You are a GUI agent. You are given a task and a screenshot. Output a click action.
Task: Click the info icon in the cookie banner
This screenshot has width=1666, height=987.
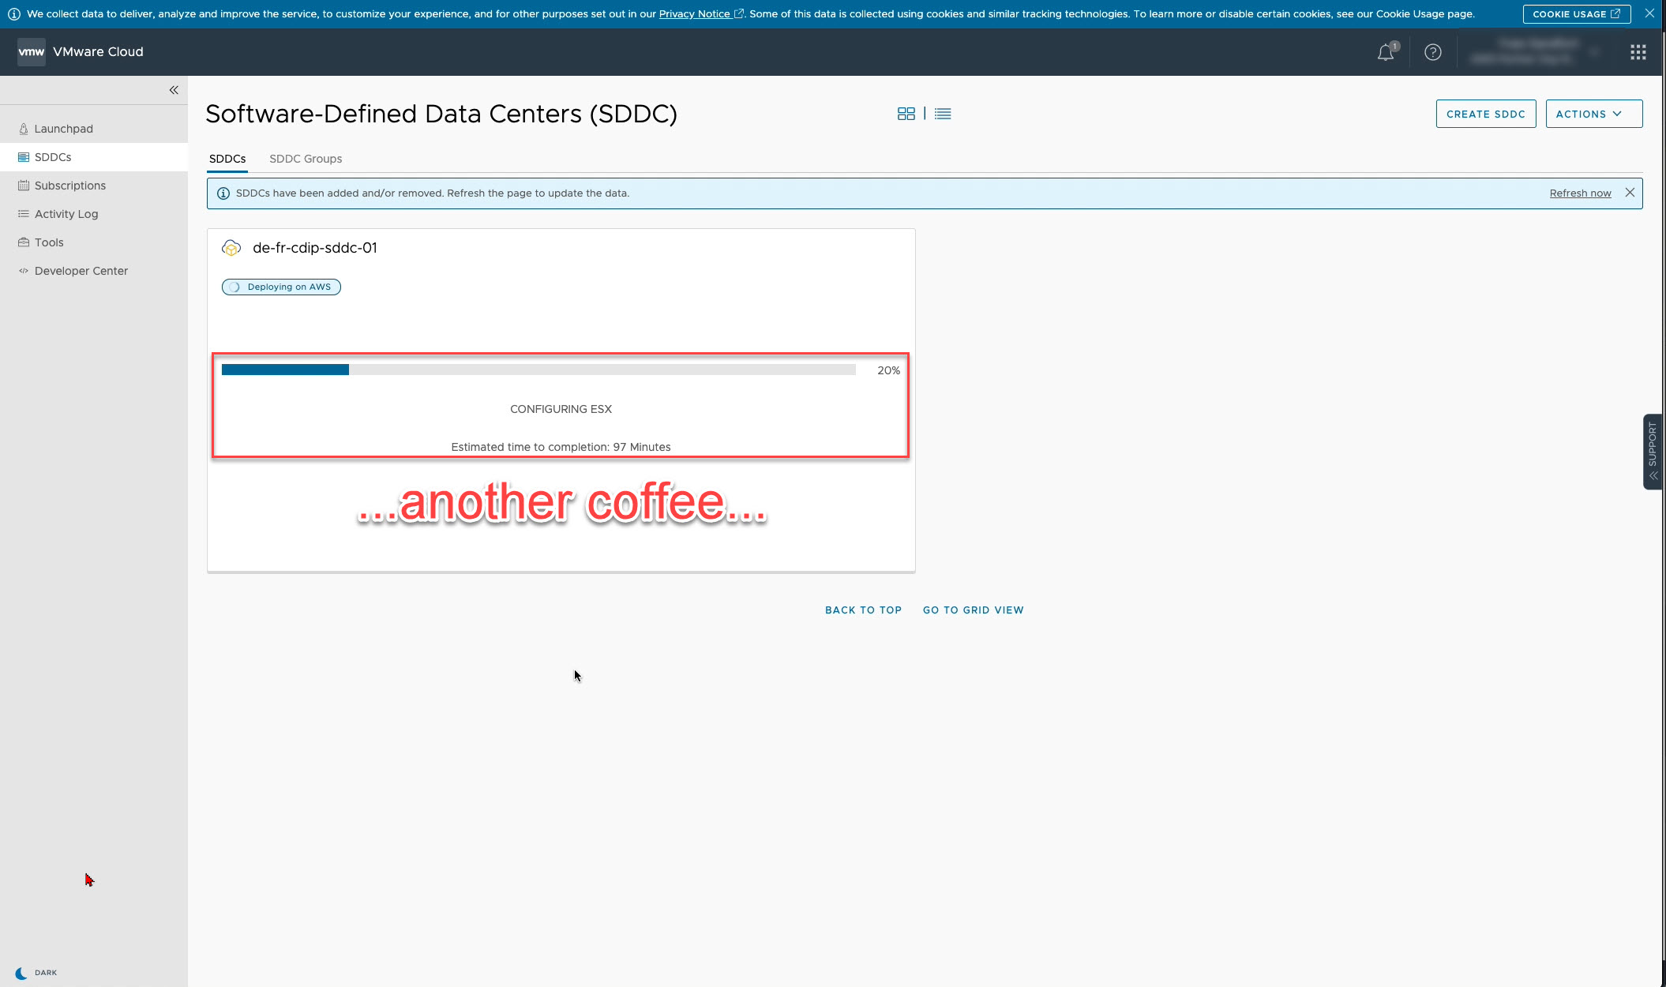14,14
